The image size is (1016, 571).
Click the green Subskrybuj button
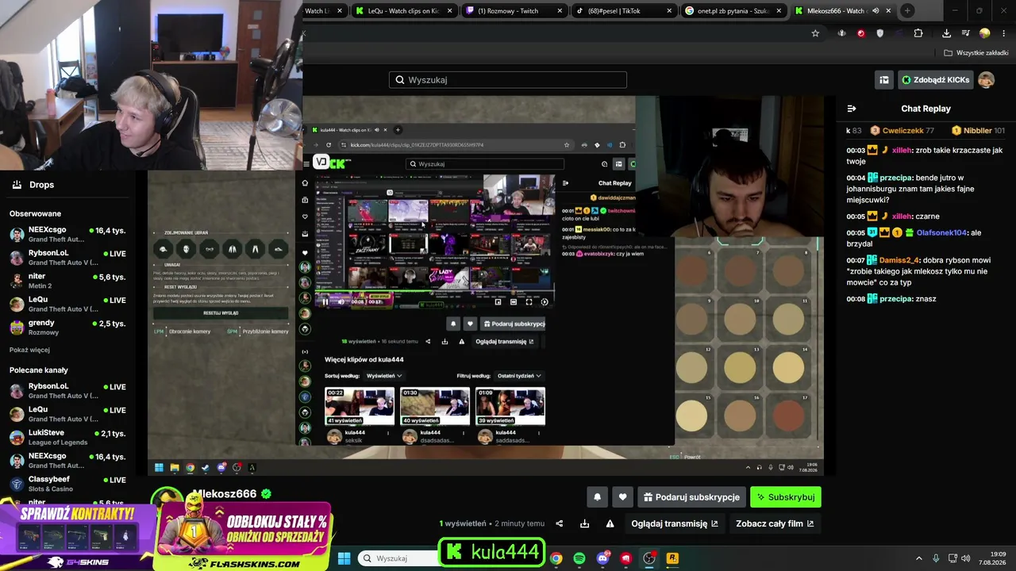(x=786, y=497)
